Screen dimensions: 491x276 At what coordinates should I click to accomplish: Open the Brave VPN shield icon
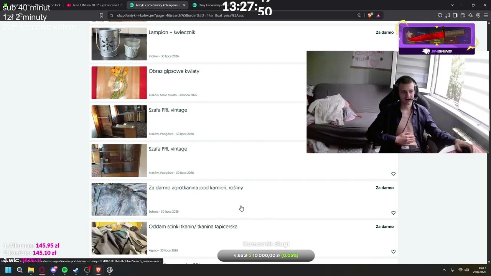coord(478,15)
